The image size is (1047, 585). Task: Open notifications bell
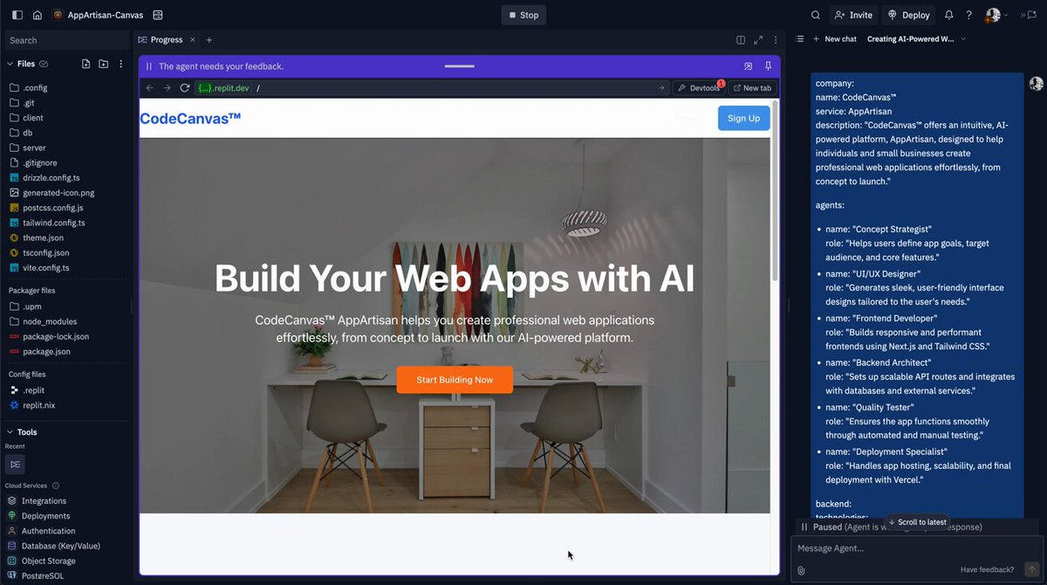pyautogui.click(x=948, y=15)
